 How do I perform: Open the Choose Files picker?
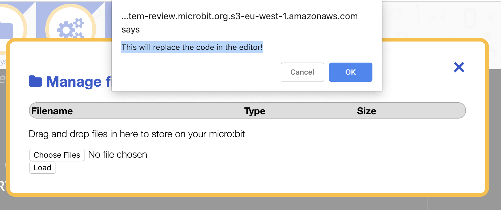click(57, 155)
